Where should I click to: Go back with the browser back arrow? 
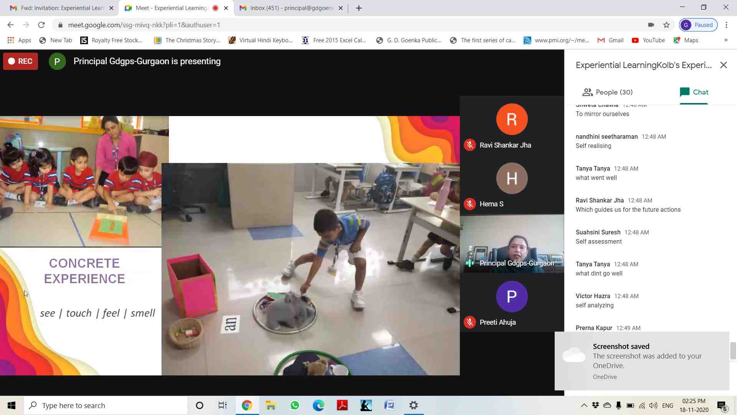click(10, 25)
